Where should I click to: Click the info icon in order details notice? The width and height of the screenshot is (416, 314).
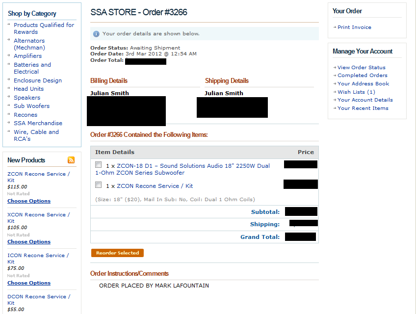click(x=96, y=34)
